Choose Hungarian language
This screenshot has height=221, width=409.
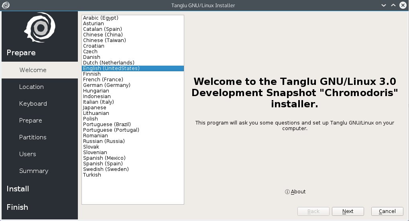pos(133,91)
